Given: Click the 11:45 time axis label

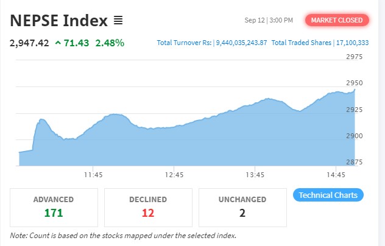Looking at the screenshot, I should 93,175.
